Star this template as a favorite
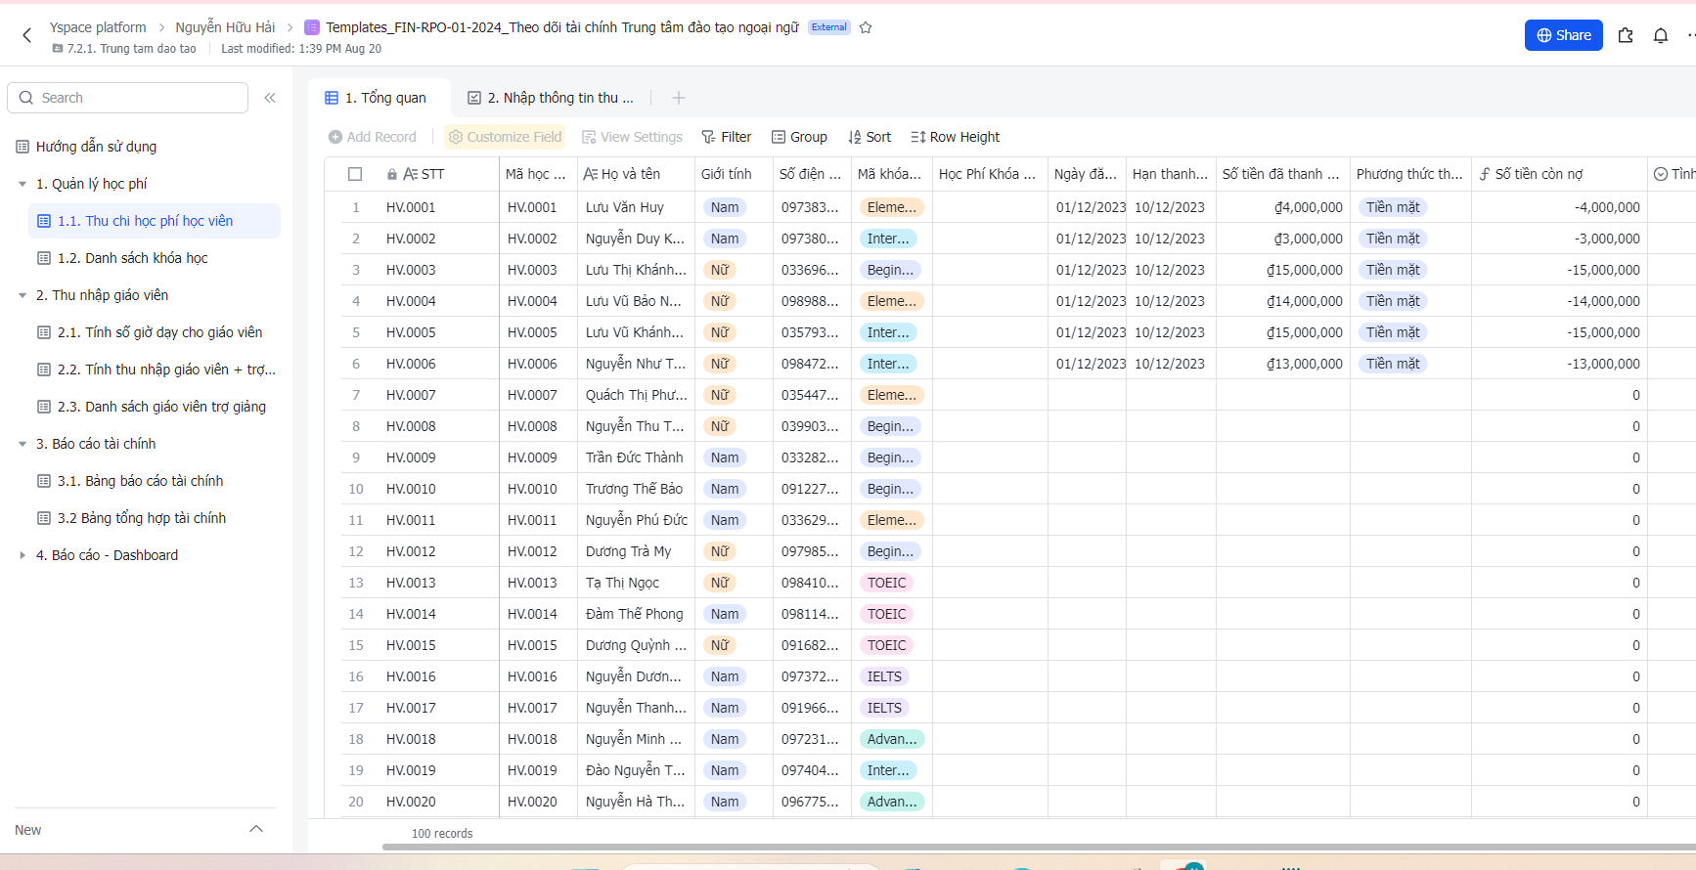Screen dimensions: 1696x870 (866, 27)
